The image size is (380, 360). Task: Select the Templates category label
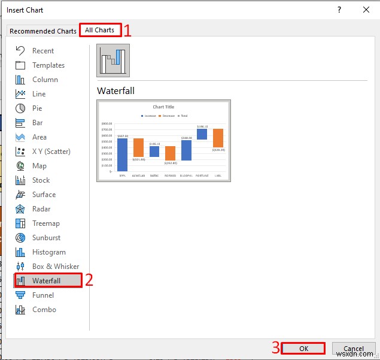48,65
